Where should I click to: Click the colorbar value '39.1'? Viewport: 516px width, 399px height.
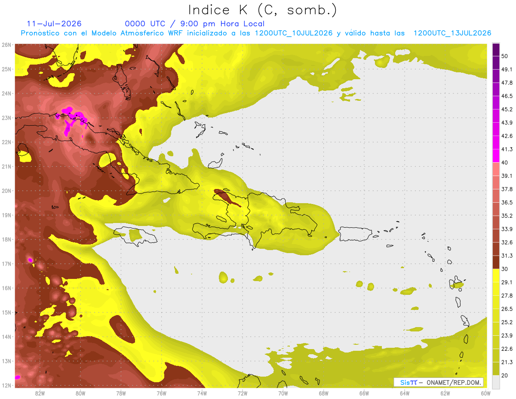coord(507,176)
